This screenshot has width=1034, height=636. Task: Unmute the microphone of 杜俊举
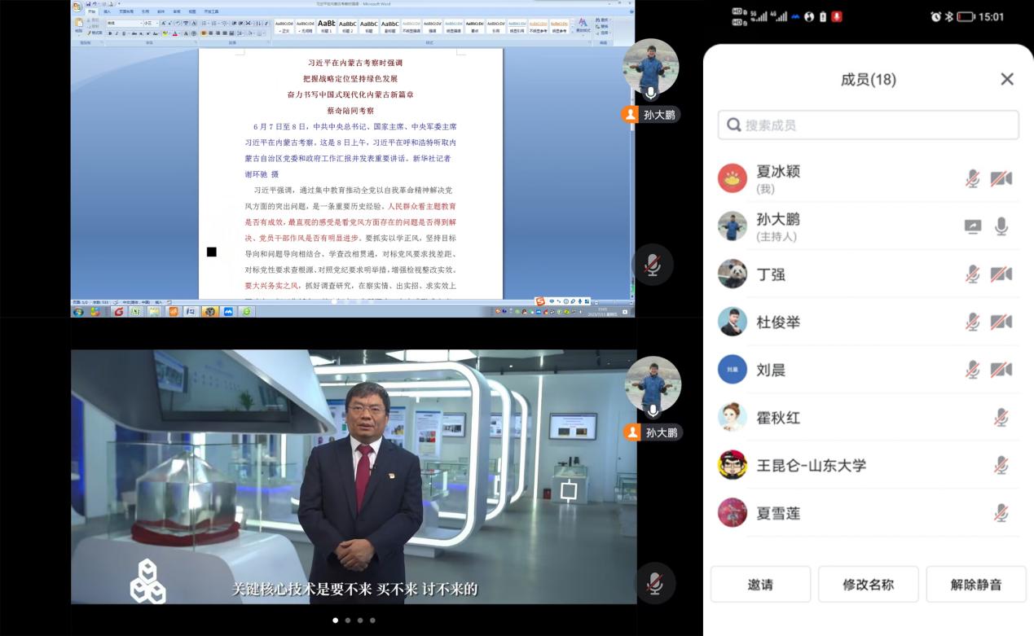(x=974, y=322)
